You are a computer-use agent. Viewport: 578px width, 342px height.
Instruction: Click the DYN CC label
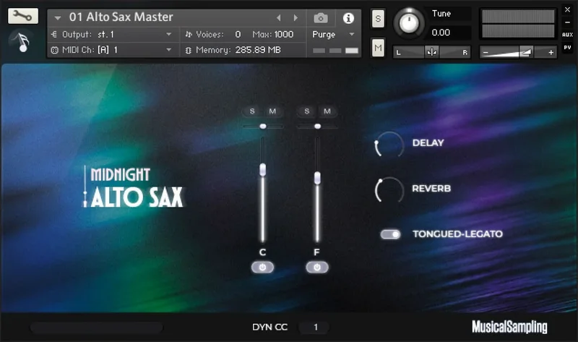pyautogui.click(x=269, y=328)
